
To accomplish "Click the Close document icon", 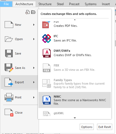I will coord(9,113).
